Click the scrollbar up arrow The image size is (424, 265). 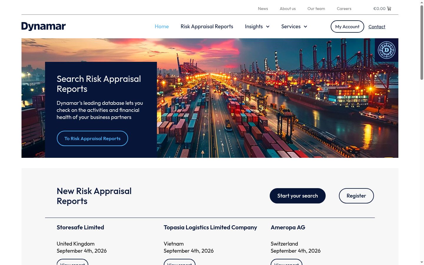tap(422, 2)
